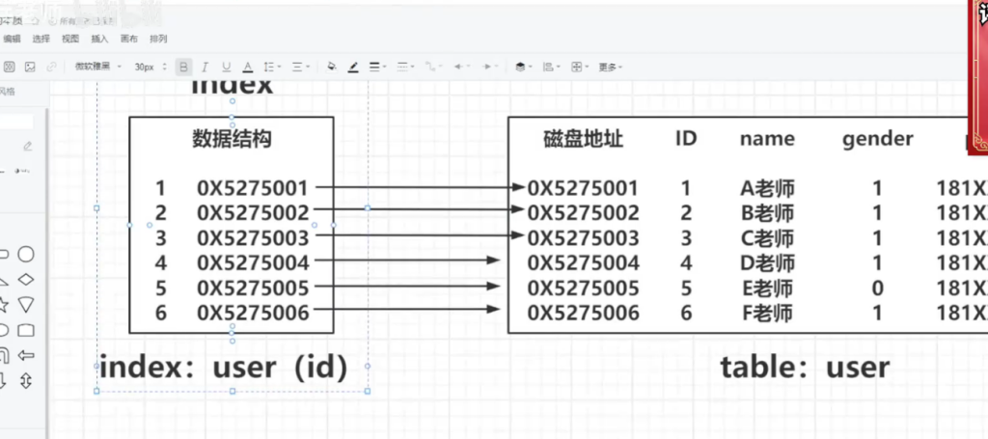Select the diamond shape in sidebar
The width and height of the screenshot is (988, 439).
pyautogui.click(x=27, y=279)
